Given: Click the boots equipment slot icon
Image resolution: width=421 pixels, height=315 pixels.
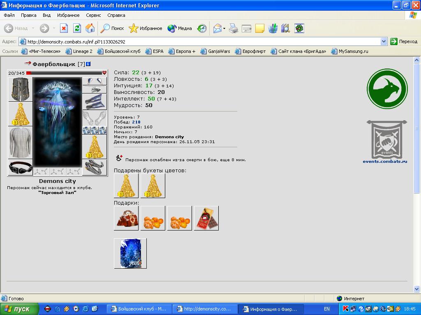Looking at the screenshot, I should coord(95,167).
